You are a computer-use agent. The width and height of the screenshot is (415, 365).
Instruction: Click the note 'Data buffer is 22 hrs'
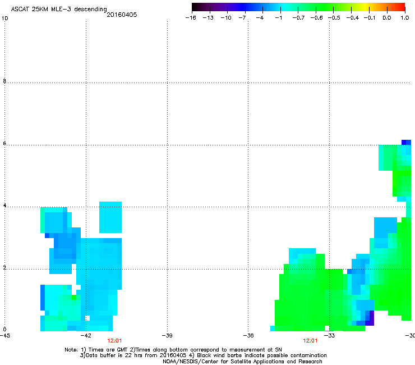(x=111, y=355)
